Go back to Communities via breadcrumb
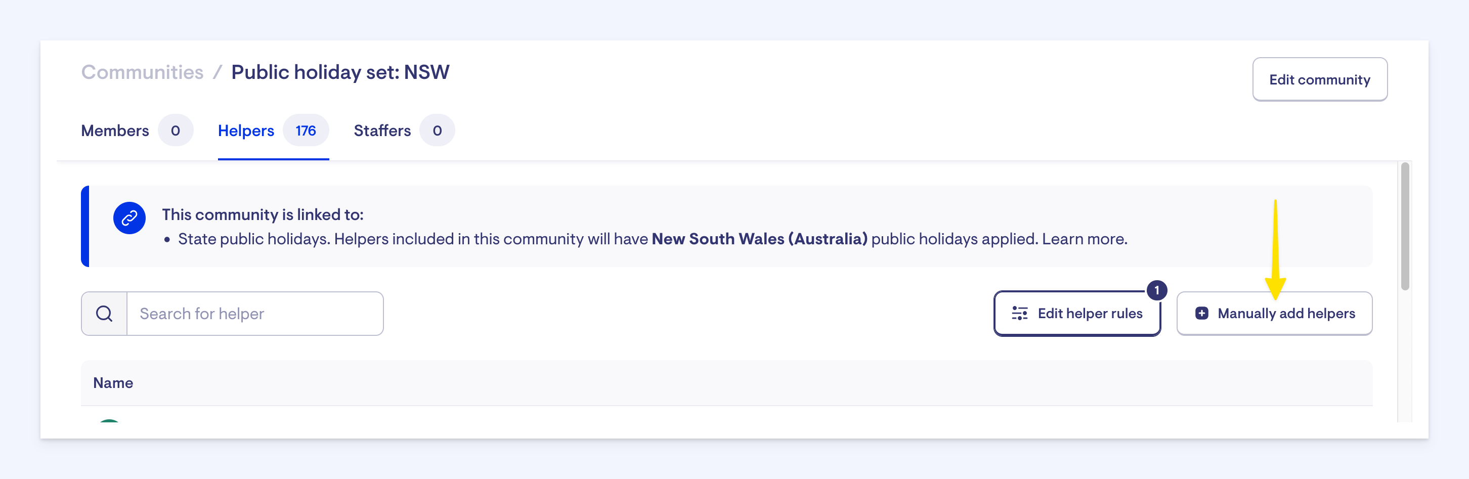This screenshot has height=479, width=1469. 142,72
